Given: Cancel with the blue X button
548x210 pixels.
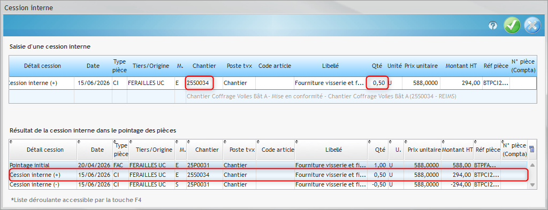Looking at the screenshot, I should pyautogui.click(x=532, y=26).
